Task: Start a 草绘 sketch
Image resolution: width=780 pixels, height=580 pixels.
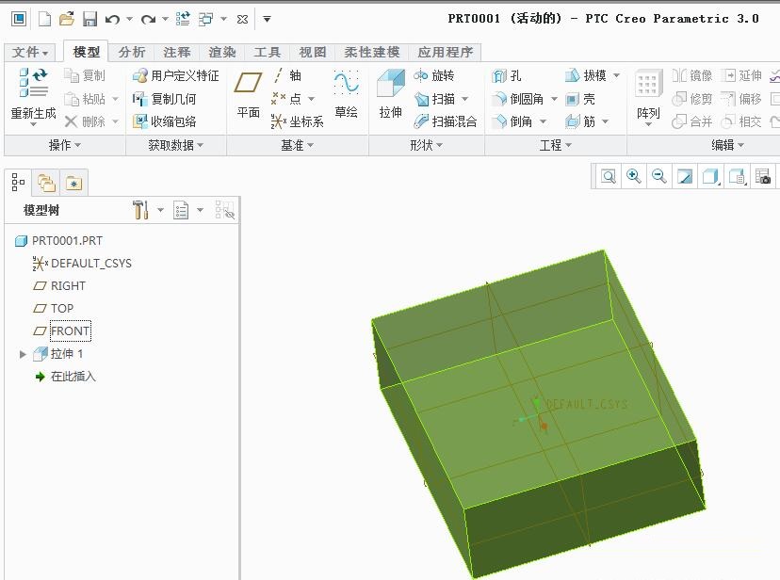Action: coord(347,94)
